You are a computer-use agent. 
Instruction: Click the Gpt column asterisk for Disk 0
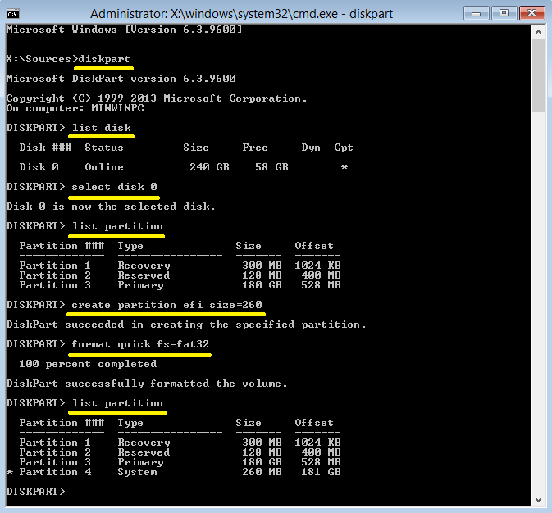tap(344, 167)
